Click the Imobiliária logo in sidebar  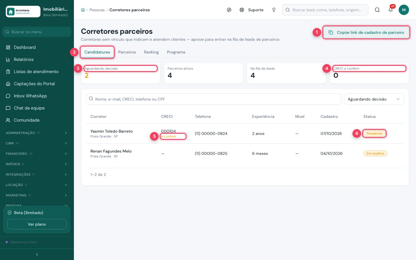(x=23, y=12)
